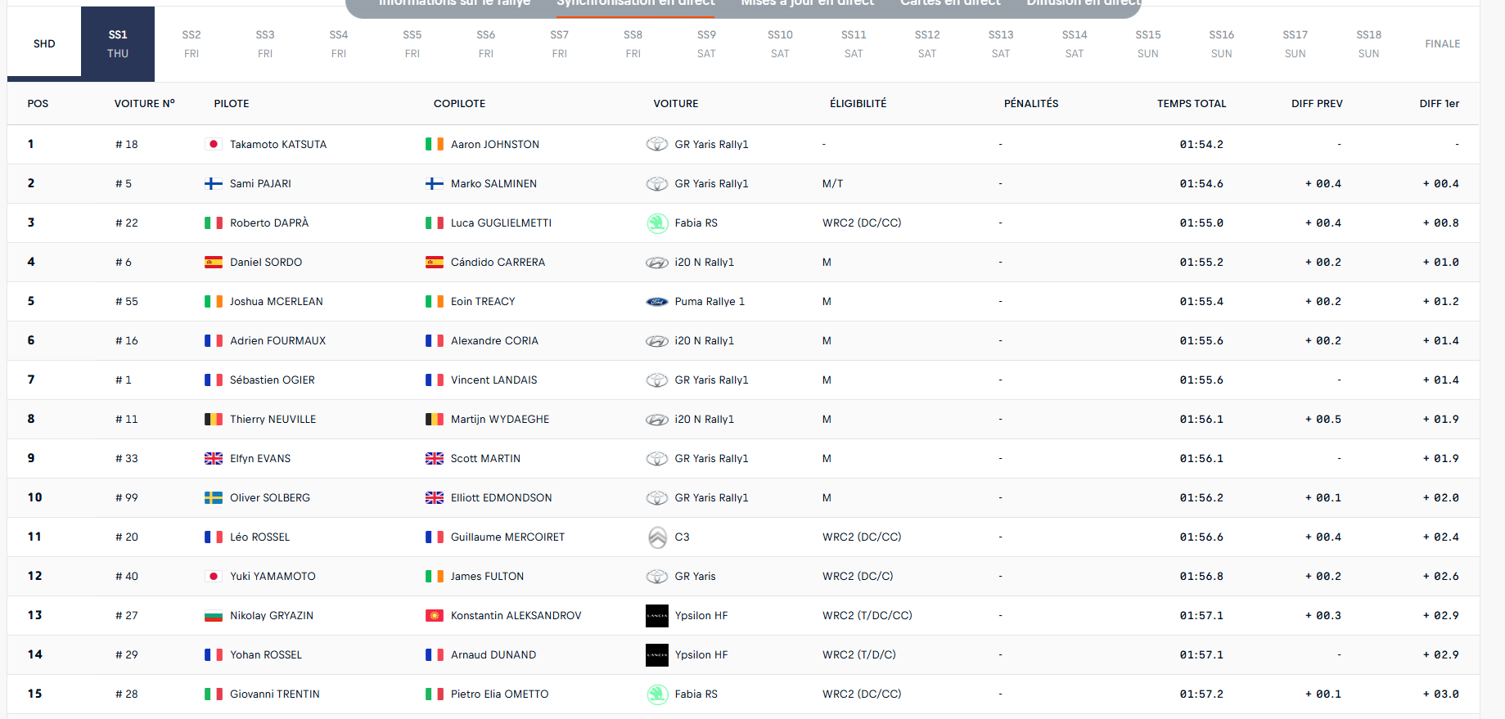Click the Finland flag beside Sami PAJARI
The width and height of the screenshot is (1505, 719).
pyautogui.click(x=214, y=183)
